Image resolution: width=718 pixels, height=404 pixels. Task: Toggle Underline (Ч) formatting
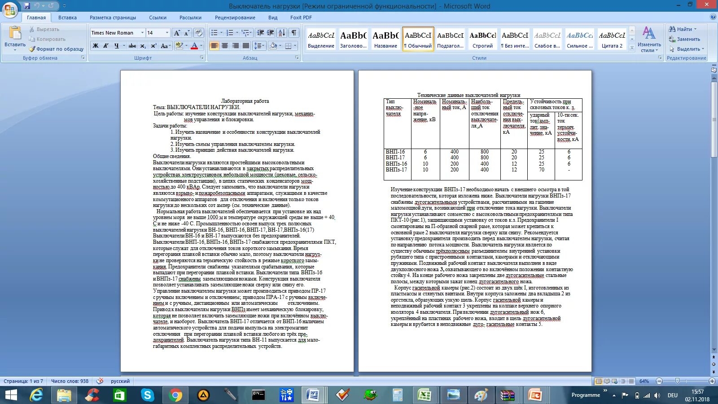click(x=117, y=46)
